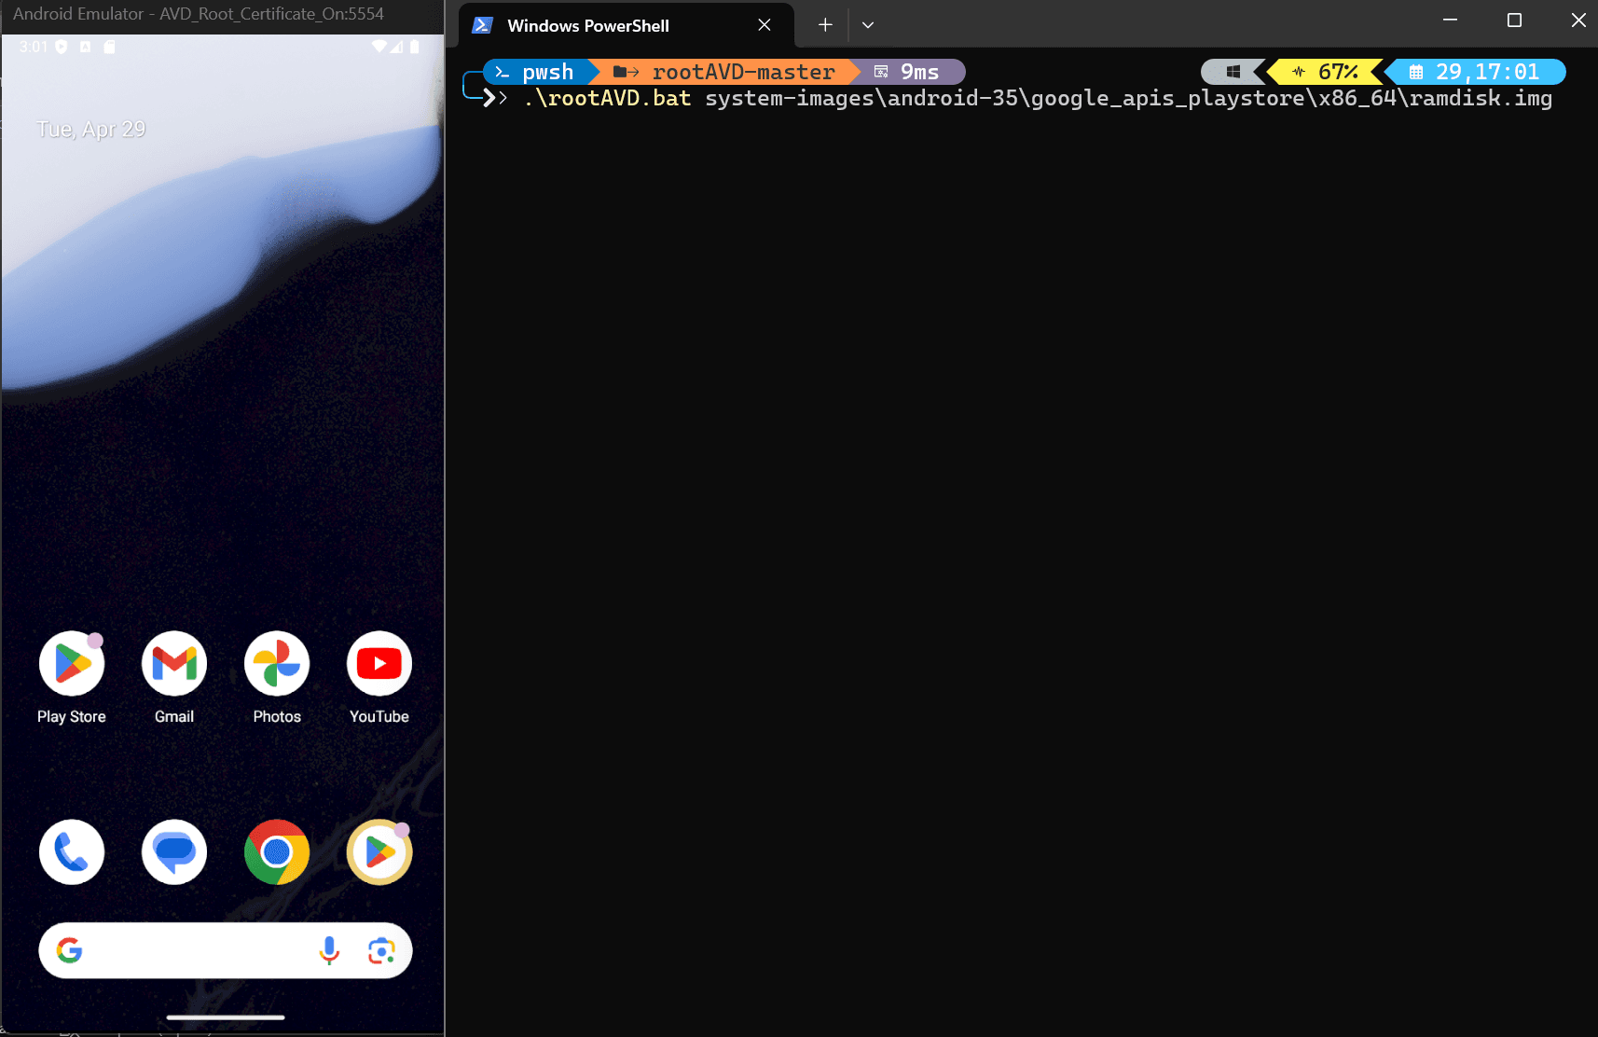Open the Phone dialer app
Screen dimensions: 1598x1037
click(x=72, y=852)
